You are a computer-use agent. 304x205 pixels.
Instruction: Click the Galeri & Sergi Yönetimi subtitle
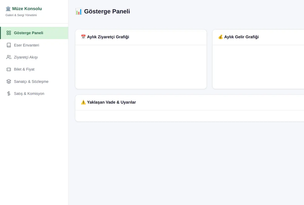pos(21,15)
